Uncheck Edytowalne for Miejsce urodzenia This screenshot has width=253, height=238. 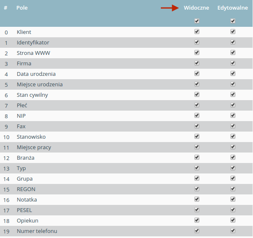[232, 84]
